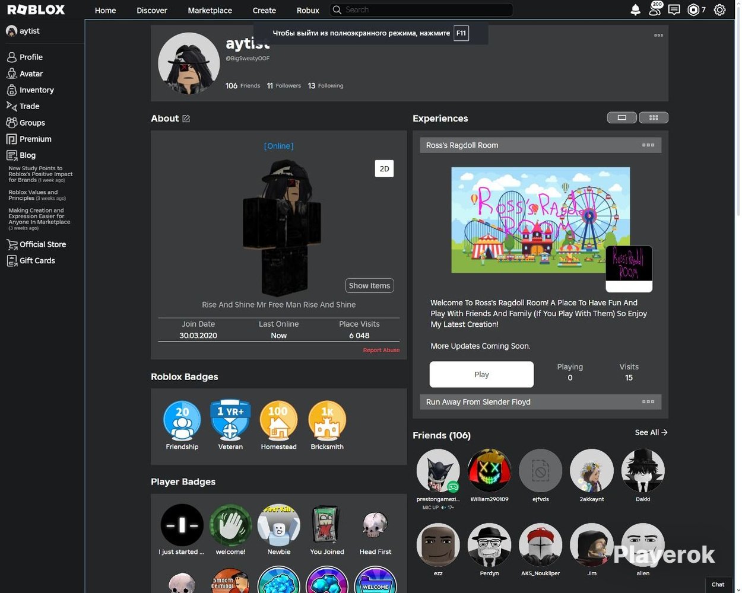Viewport: 742px width, 593px height.
Task: Expand the Run Away From Slender Floyd experience
Action: pyautogui.click(x=541, y=402)
